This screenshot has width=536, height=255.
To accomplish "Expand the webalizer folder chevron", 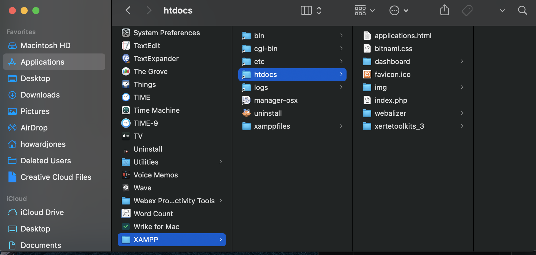I will click(x=462, y=113).
